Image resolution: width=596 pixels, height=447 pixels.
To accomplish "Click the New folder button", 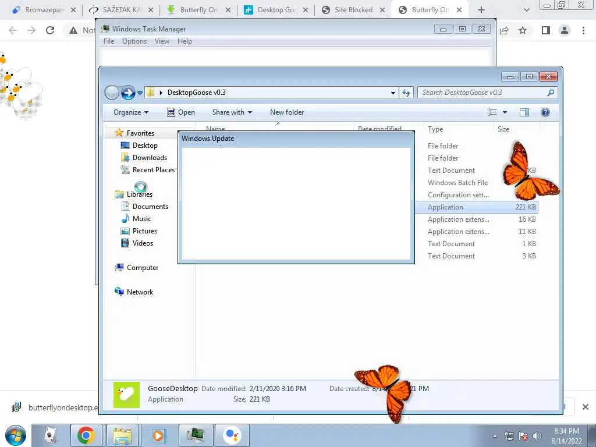I will [287, 112].
